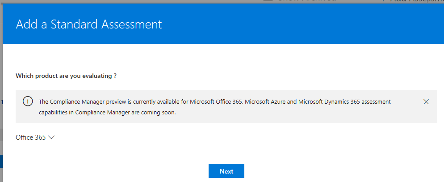Click the Next button

click(226, 171)
